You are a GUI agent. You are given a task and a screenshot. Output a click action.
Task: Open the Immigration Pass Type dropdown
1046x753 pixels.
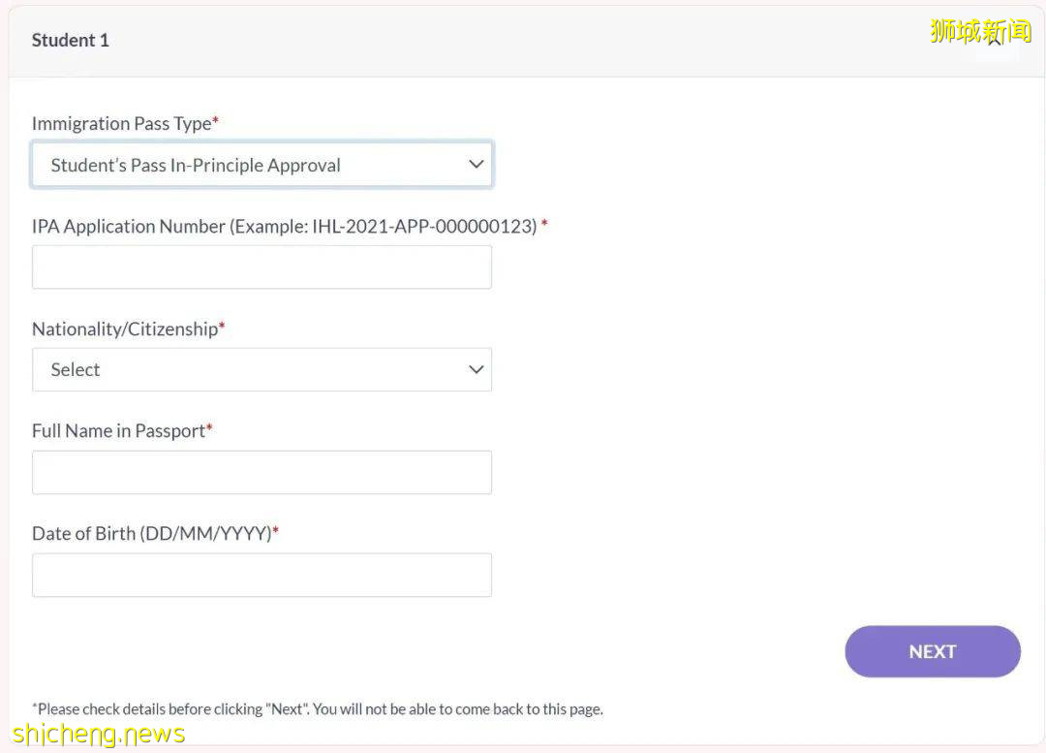(261, 165)
